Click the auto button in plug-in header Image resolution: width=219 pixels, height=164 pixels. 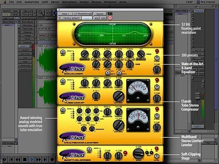[96, 18]
